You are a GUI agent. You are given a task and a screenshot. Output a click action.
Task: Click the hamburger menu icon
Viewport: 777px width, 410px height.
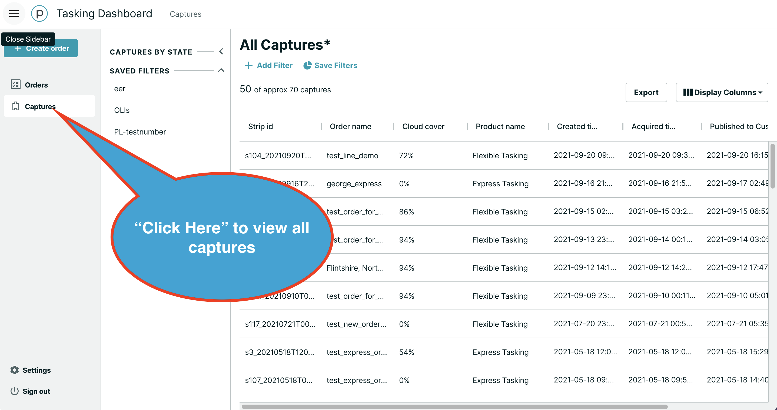click(14, 14)
